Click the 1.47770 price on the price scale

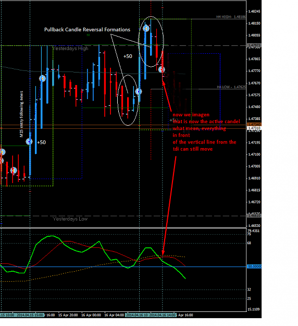click(x=254, y=71)
